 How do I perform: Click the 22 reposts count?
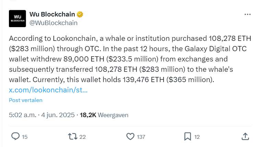coord(83,137)
